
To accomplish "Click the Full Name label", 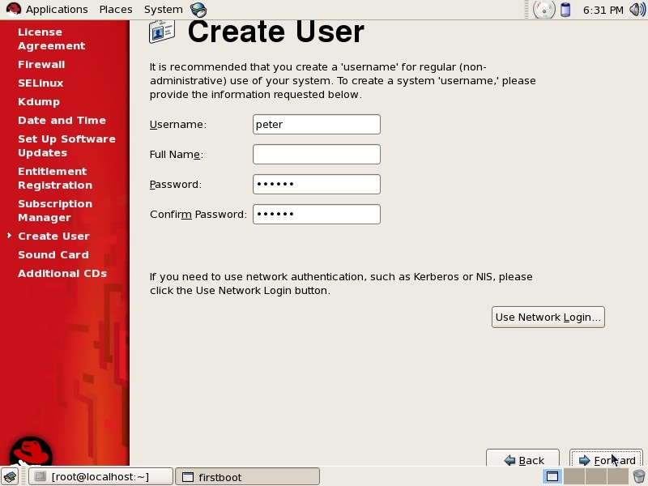I will [177, 155].
